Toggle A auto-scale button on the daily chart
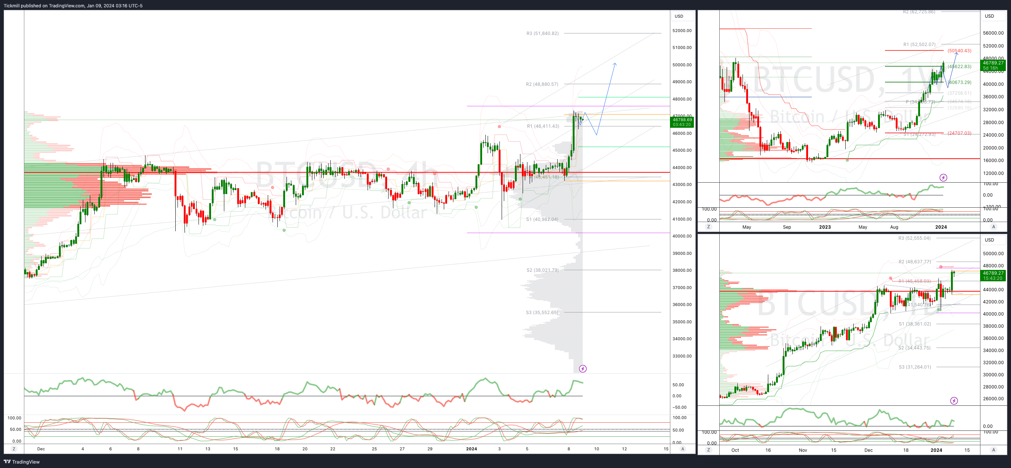 point(994,450)
